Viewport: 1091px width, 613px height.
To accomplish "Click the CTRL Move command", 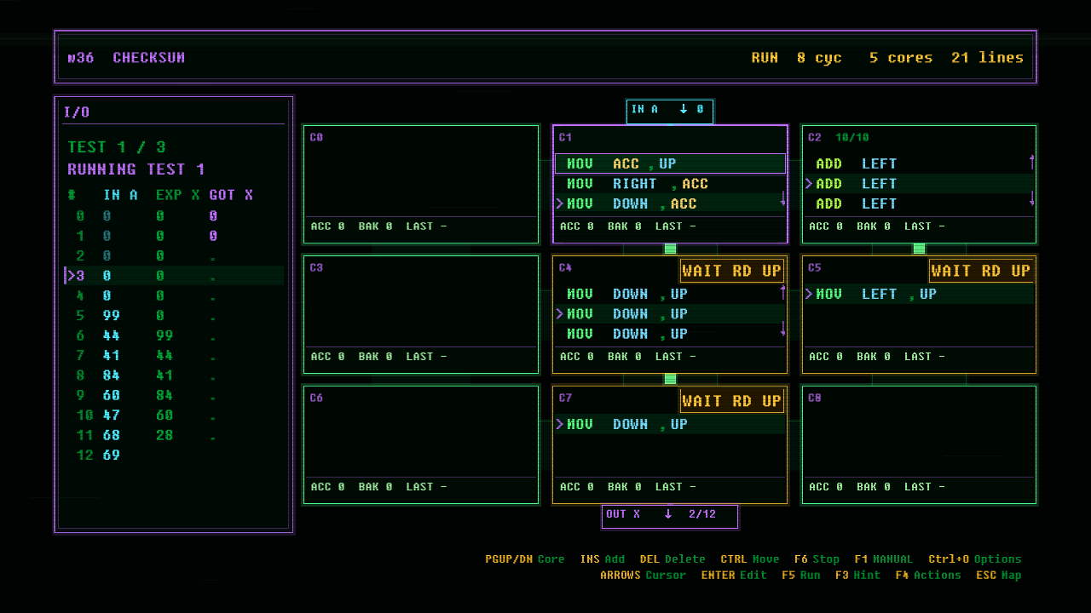I will point(750,559).
